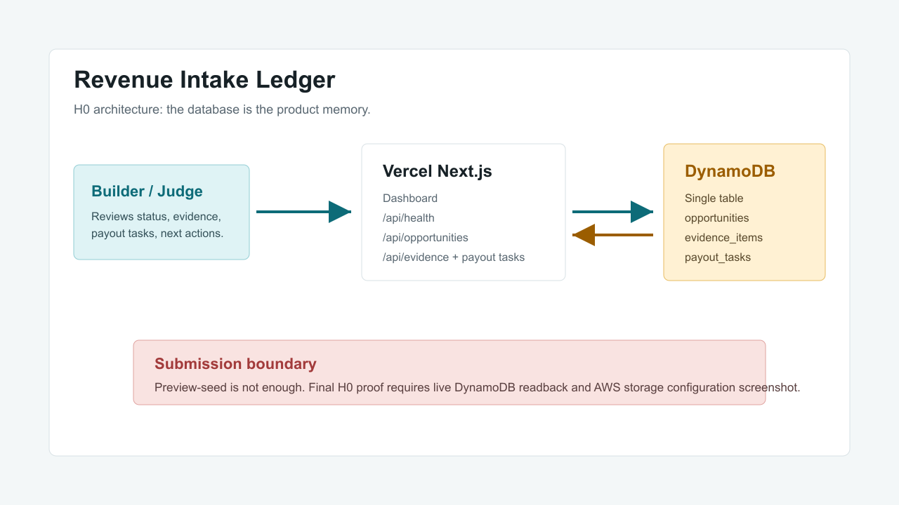Click the H0 architecture subtitle text
The image size is (899, 505).
pos(222,110)
